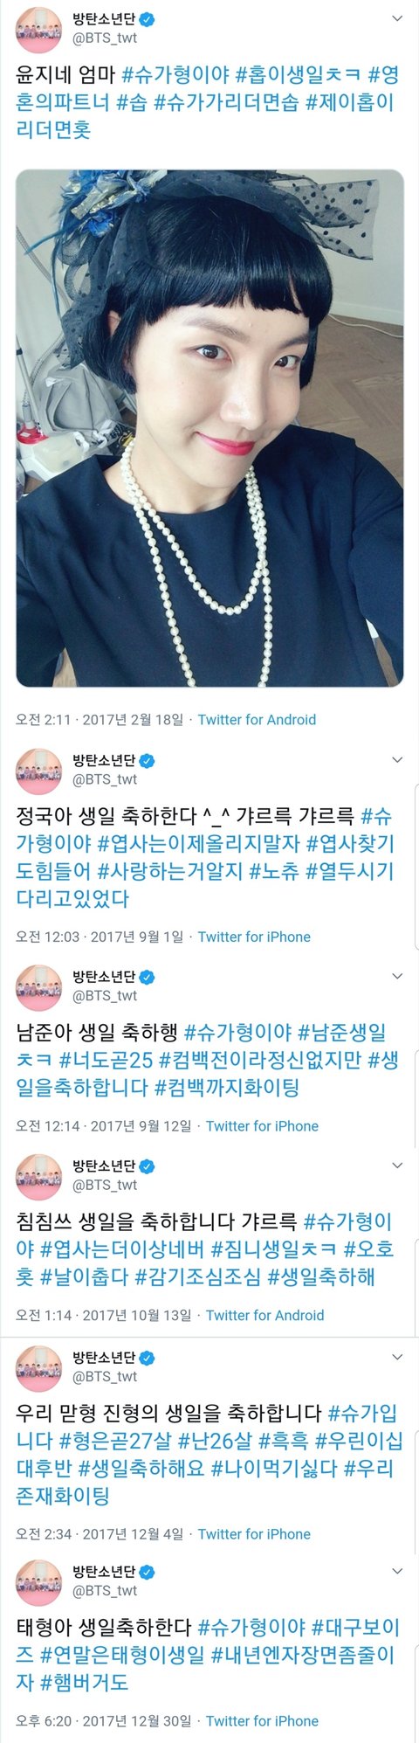This screenshot has width=419, height=1743.
Task: Click verified badge on the 진형의 생일 tweet
Action: [x=148, y=1358]
